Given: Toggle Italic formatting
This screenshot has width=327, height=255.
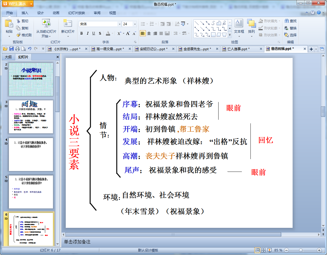Looking at the screenshot, I should pos(88,33).
